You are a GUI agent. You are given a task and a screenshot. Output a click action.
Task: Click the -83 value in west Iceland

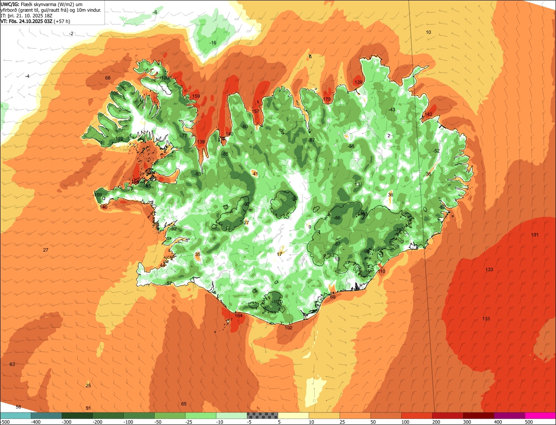(x=198, y=174)
